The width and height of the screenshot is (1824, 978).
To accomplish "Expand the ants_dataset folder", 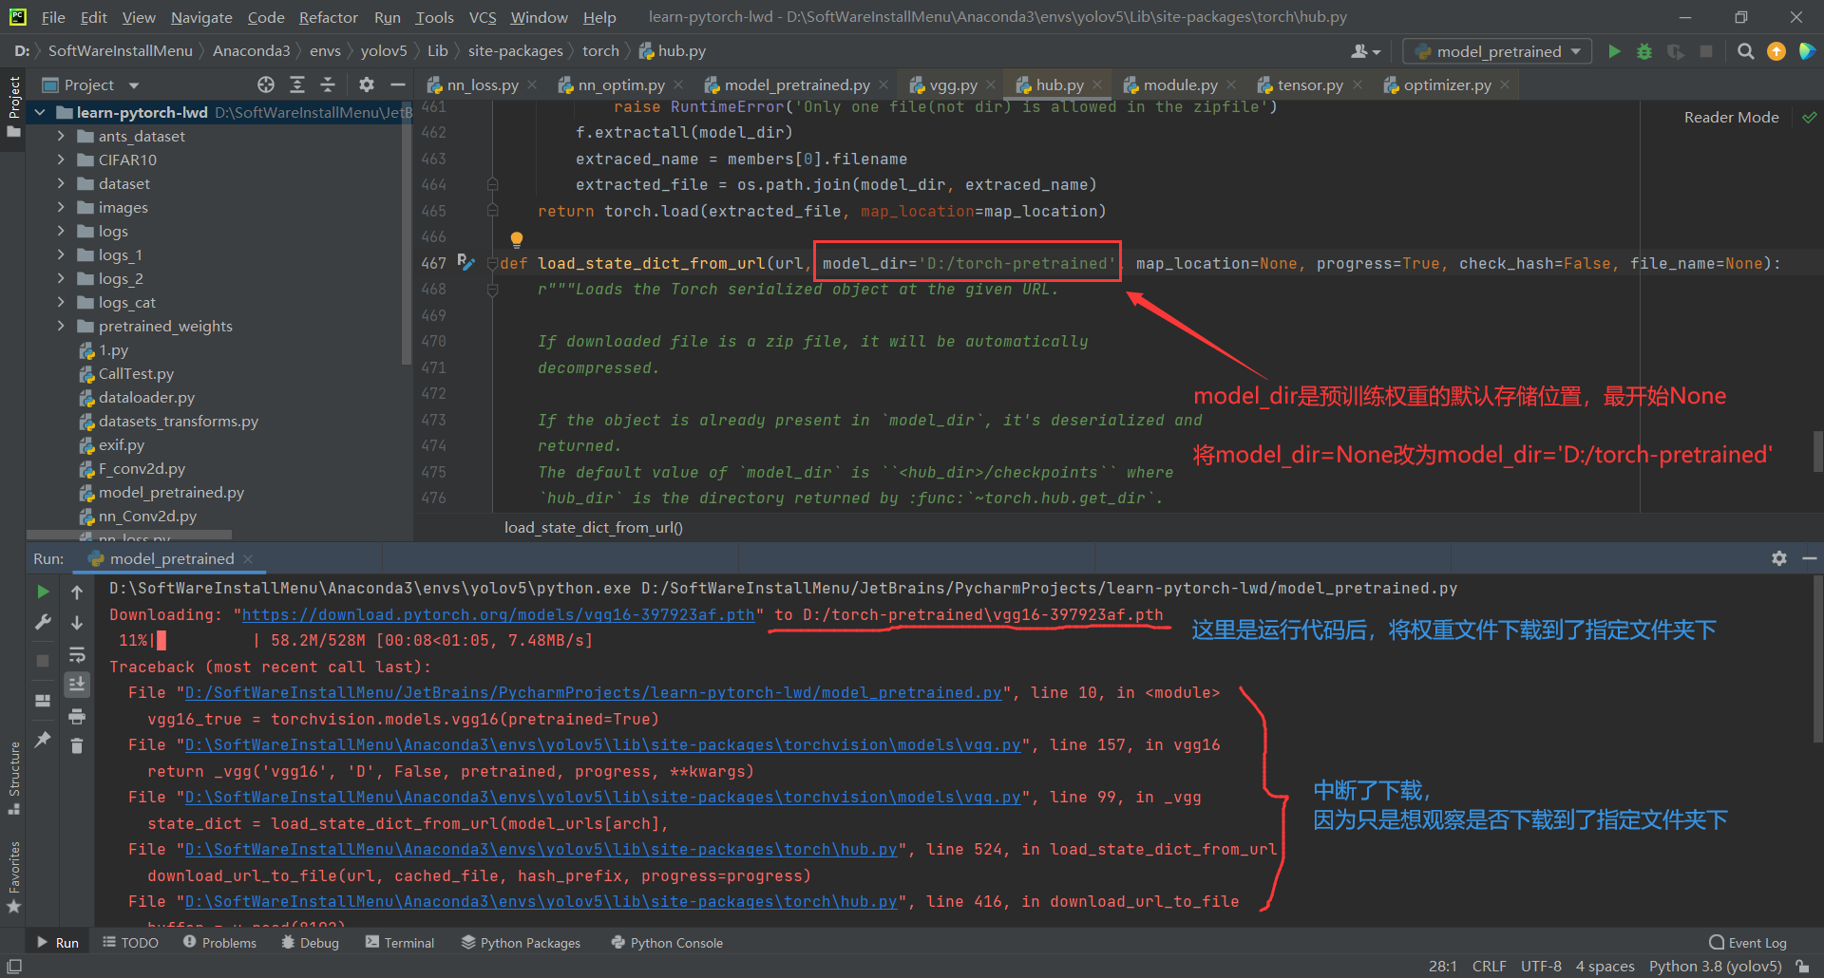I will [x=61, y=136].
